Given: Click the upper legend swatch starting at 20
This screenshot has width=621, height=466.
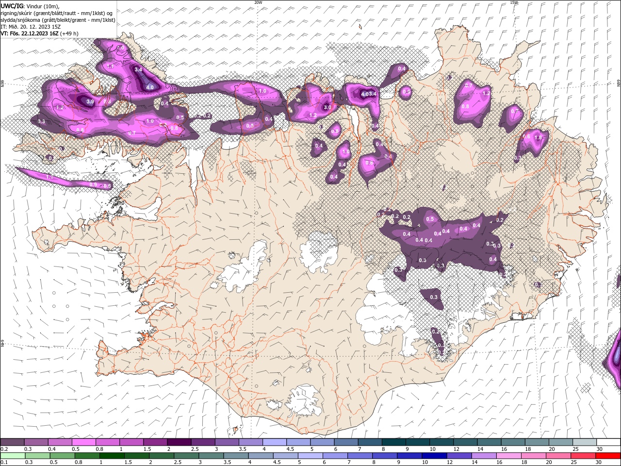Looking at the screenshot, I should (x=561, y=442).
